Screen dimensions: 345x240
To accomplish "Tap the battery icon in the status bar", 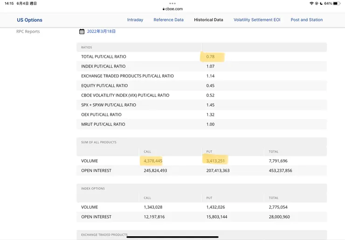I will click(336, 3).
